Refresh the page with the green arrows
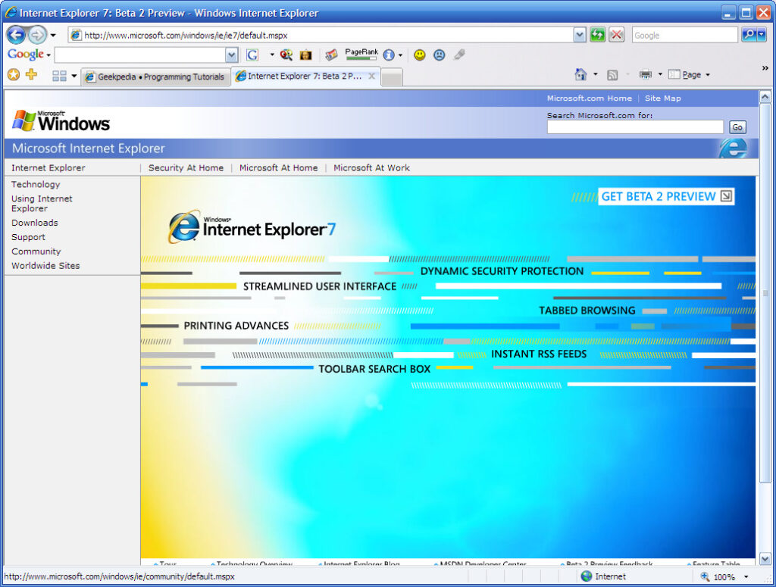The width and height of the screenshot is (776, 587). tap(598, 35)
